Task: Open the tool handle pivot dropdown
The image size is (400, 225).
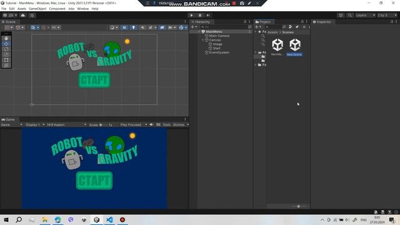Action: pos(9,27)
